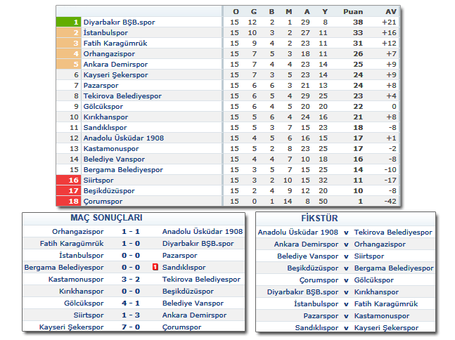Viewport: 455px width, 340px height.
Task: Click the red card icon beside Sandıklıspor
Action: pos(155,268)
